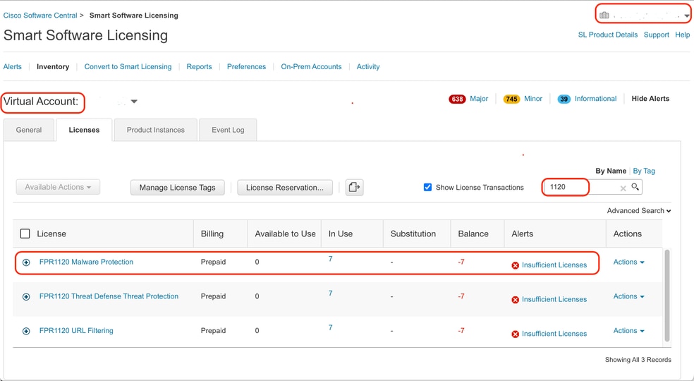Open the Available Actions dropdown
Image resolution: width=694 pixels, height=381 pixels.
tap(58, 187)
